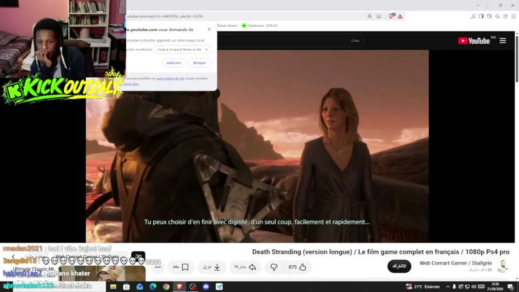
Task: Like the video with thumbs up 875
Action: tap(298, 267)
